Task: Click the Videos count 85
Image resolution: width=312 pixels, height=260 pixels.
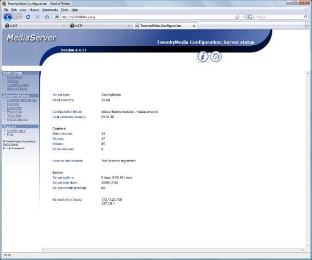Action: pyautogui.click(x=103, y=144)
